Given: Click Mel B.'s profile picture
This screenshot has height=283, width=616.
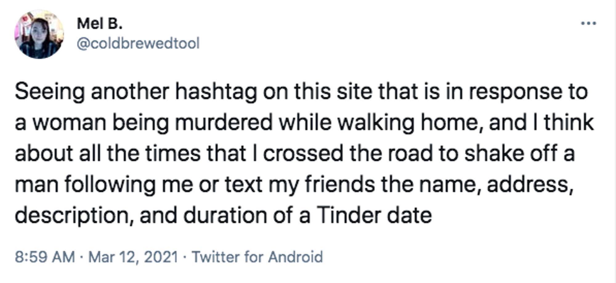Looking at the screenshot, I should [39, 34].
